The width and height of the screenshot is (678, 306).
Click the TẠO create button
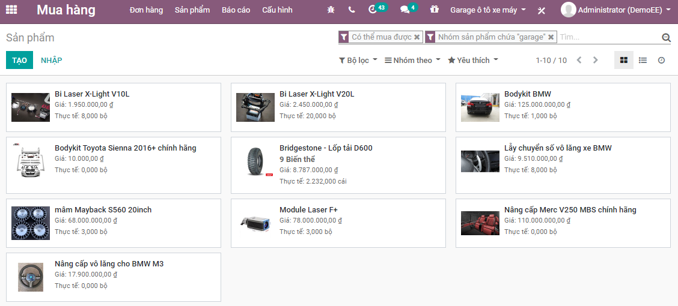(x=19, y=60)
